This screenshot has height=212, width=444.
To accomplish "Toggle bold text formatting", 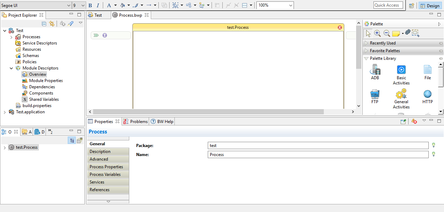I will coord(90,5).
